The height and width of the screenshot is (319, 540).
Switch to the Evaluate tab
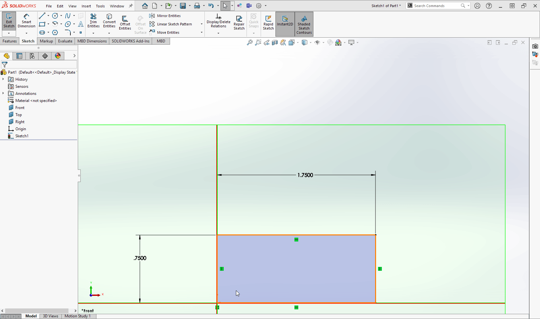click(65, 41)
